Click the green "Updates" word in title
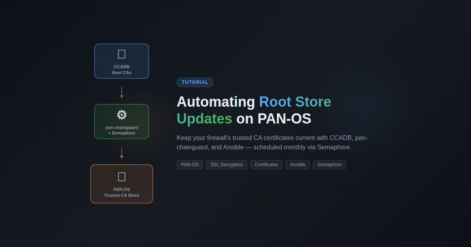The height and width of the screenshot is (247, 471). coord(204,118)
